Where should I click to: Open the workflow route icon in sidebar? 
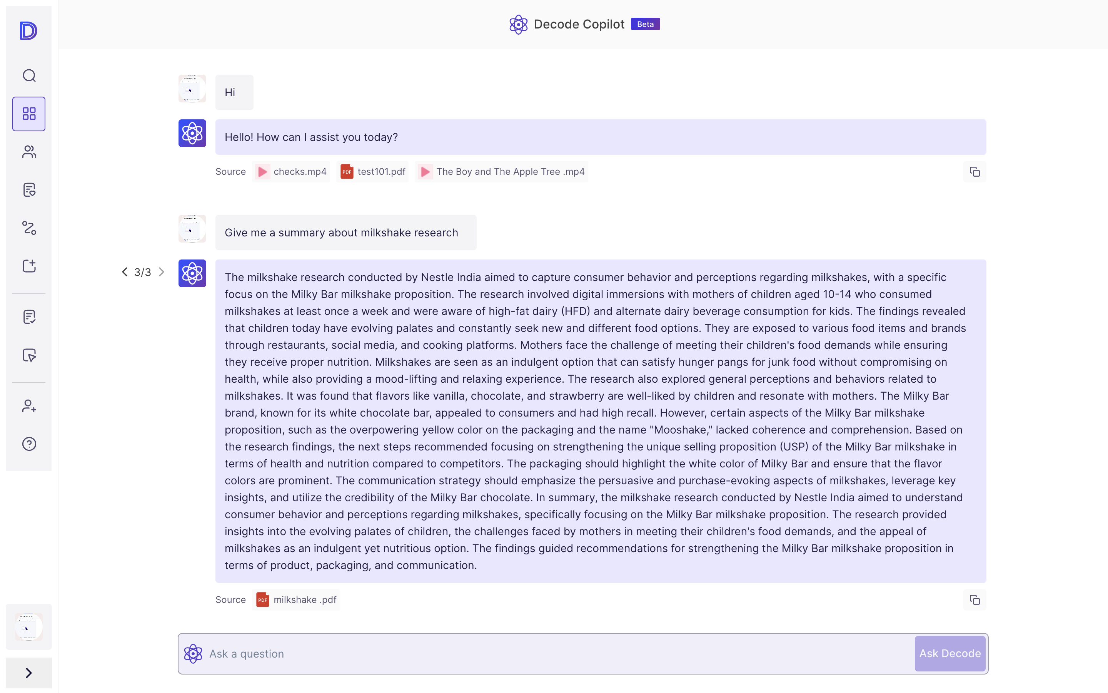tap(29, 228)
